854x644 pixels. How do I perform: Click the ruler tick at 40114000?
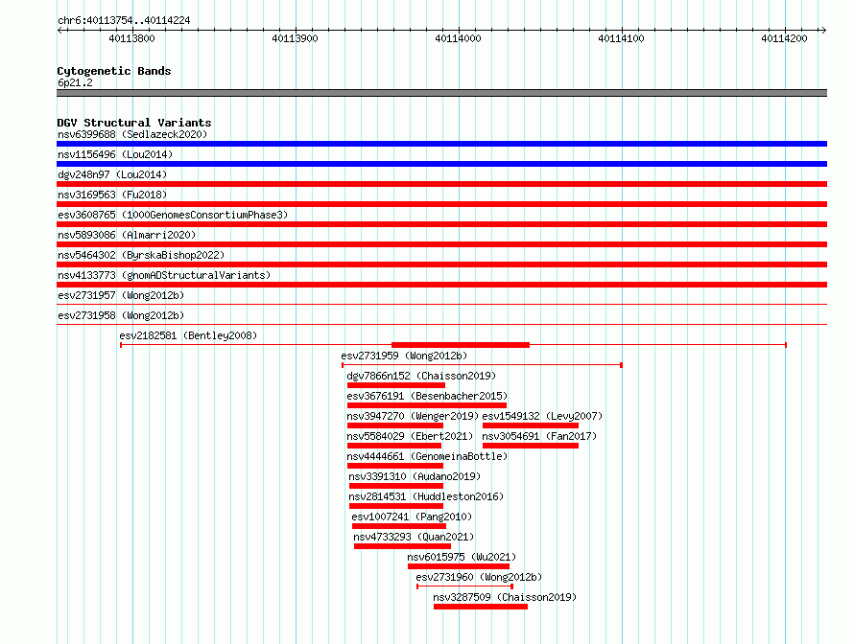pos(459,31)
